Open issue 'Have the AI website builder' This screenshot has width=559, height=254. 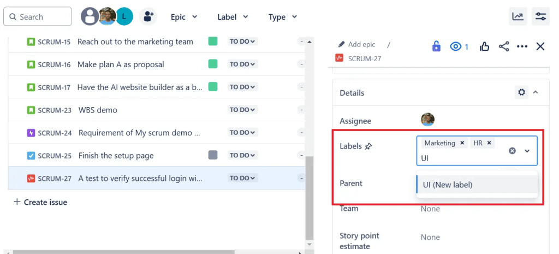140,87
